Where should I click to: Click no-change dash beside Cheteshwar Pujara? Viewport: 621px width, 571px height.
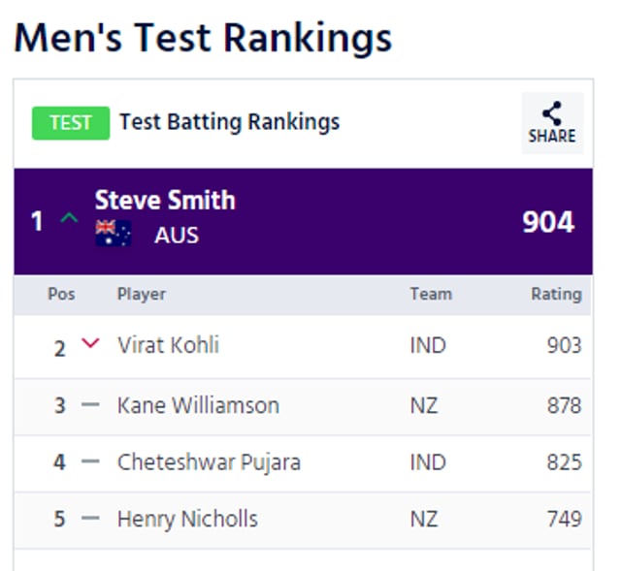point(90,461)
